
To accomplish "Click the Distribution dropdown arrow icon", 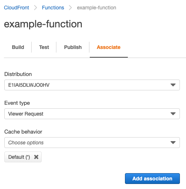I will click(x=173, y=85).
